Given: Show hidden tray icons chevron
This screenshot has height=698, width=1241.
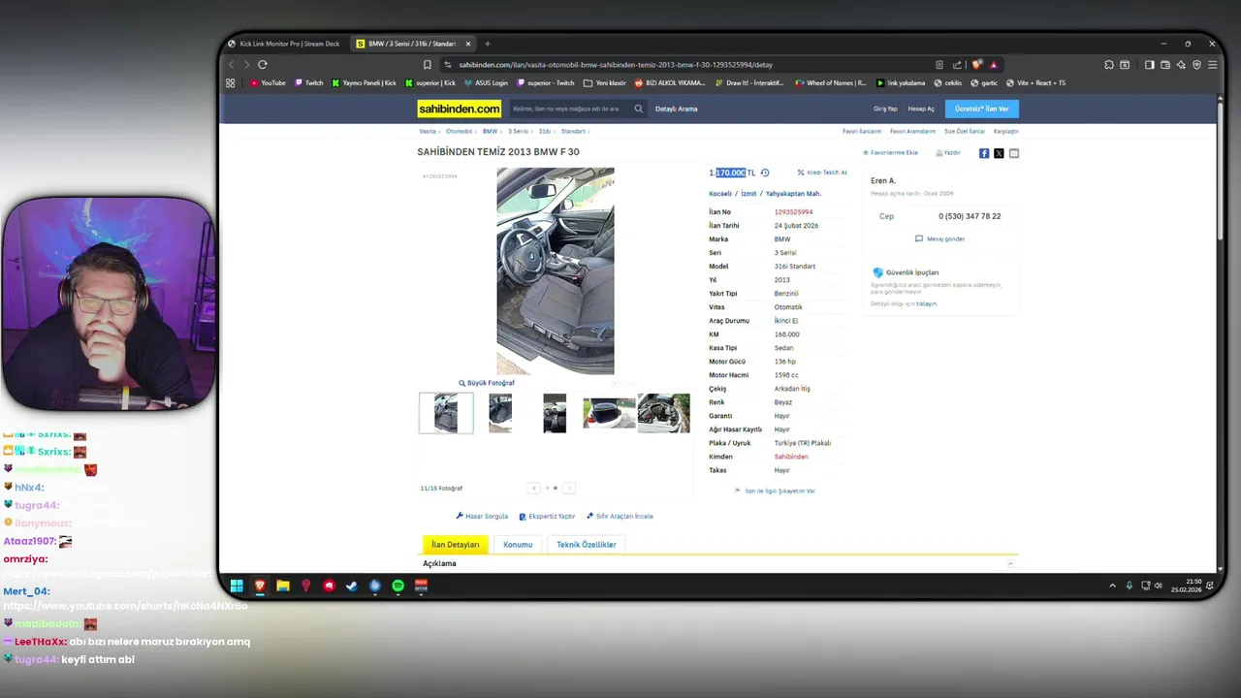Looking at the screenshot, I should click(x=1112, y=586).
